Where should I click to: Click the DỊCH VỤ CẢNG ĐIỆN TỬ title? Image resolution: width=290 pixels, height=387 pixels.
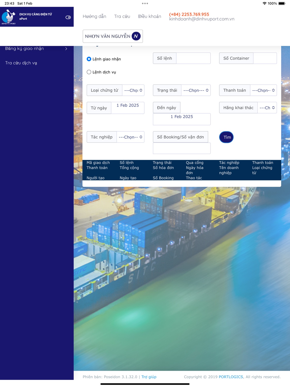(36, 14)
